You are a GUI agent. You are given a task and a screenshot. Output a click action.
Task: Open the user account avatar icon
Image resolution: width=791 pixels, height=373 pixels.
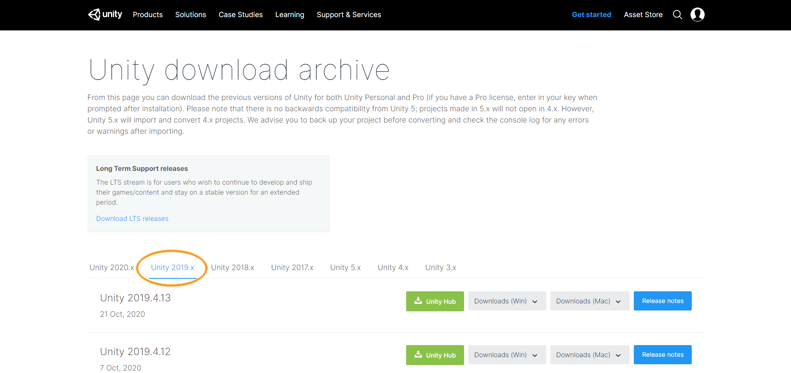tap(698, 15)
